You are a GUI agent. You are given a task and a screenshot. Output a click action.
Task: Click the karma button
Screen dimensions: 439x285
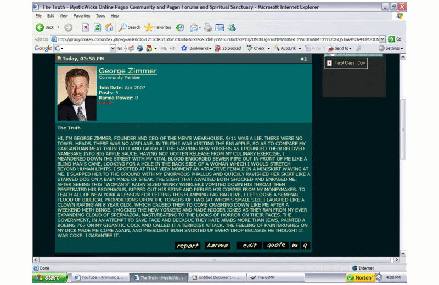pos(217,246)
